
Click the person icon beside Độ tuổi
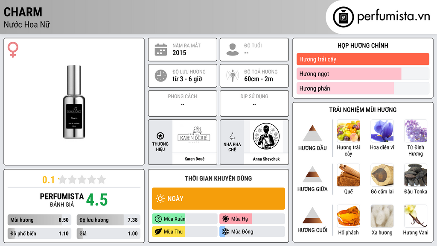[x=233, y=50]
